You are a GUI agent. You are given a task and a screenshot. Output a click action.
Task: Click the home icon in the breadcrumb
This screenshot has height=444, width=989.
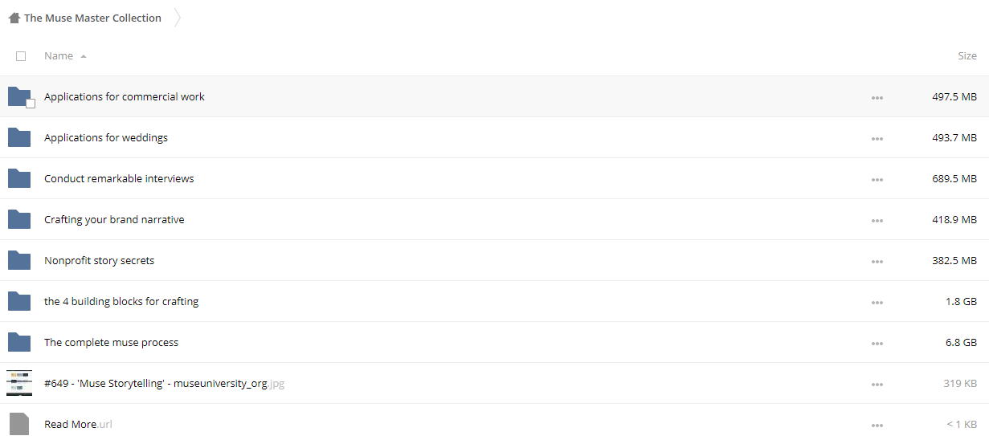14,18
